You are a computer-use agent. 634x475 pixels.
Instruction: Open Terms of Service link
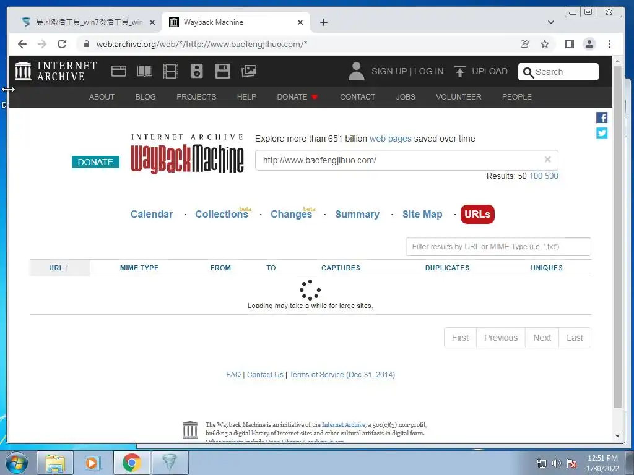point(342,374)
